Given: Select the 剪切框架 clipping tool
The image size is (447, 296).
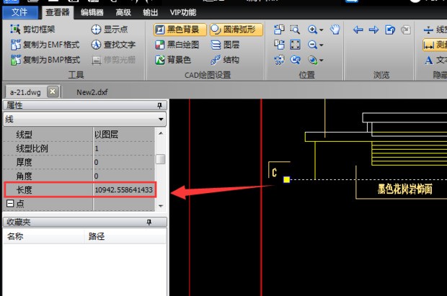Looking at the screenshot, I should [x=32, y=30].
